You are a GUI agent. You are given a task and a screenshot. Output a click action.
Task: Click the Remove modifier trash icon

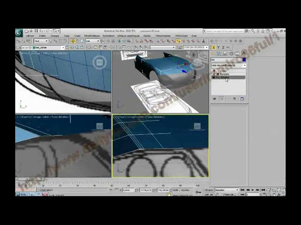click(235, 99)
